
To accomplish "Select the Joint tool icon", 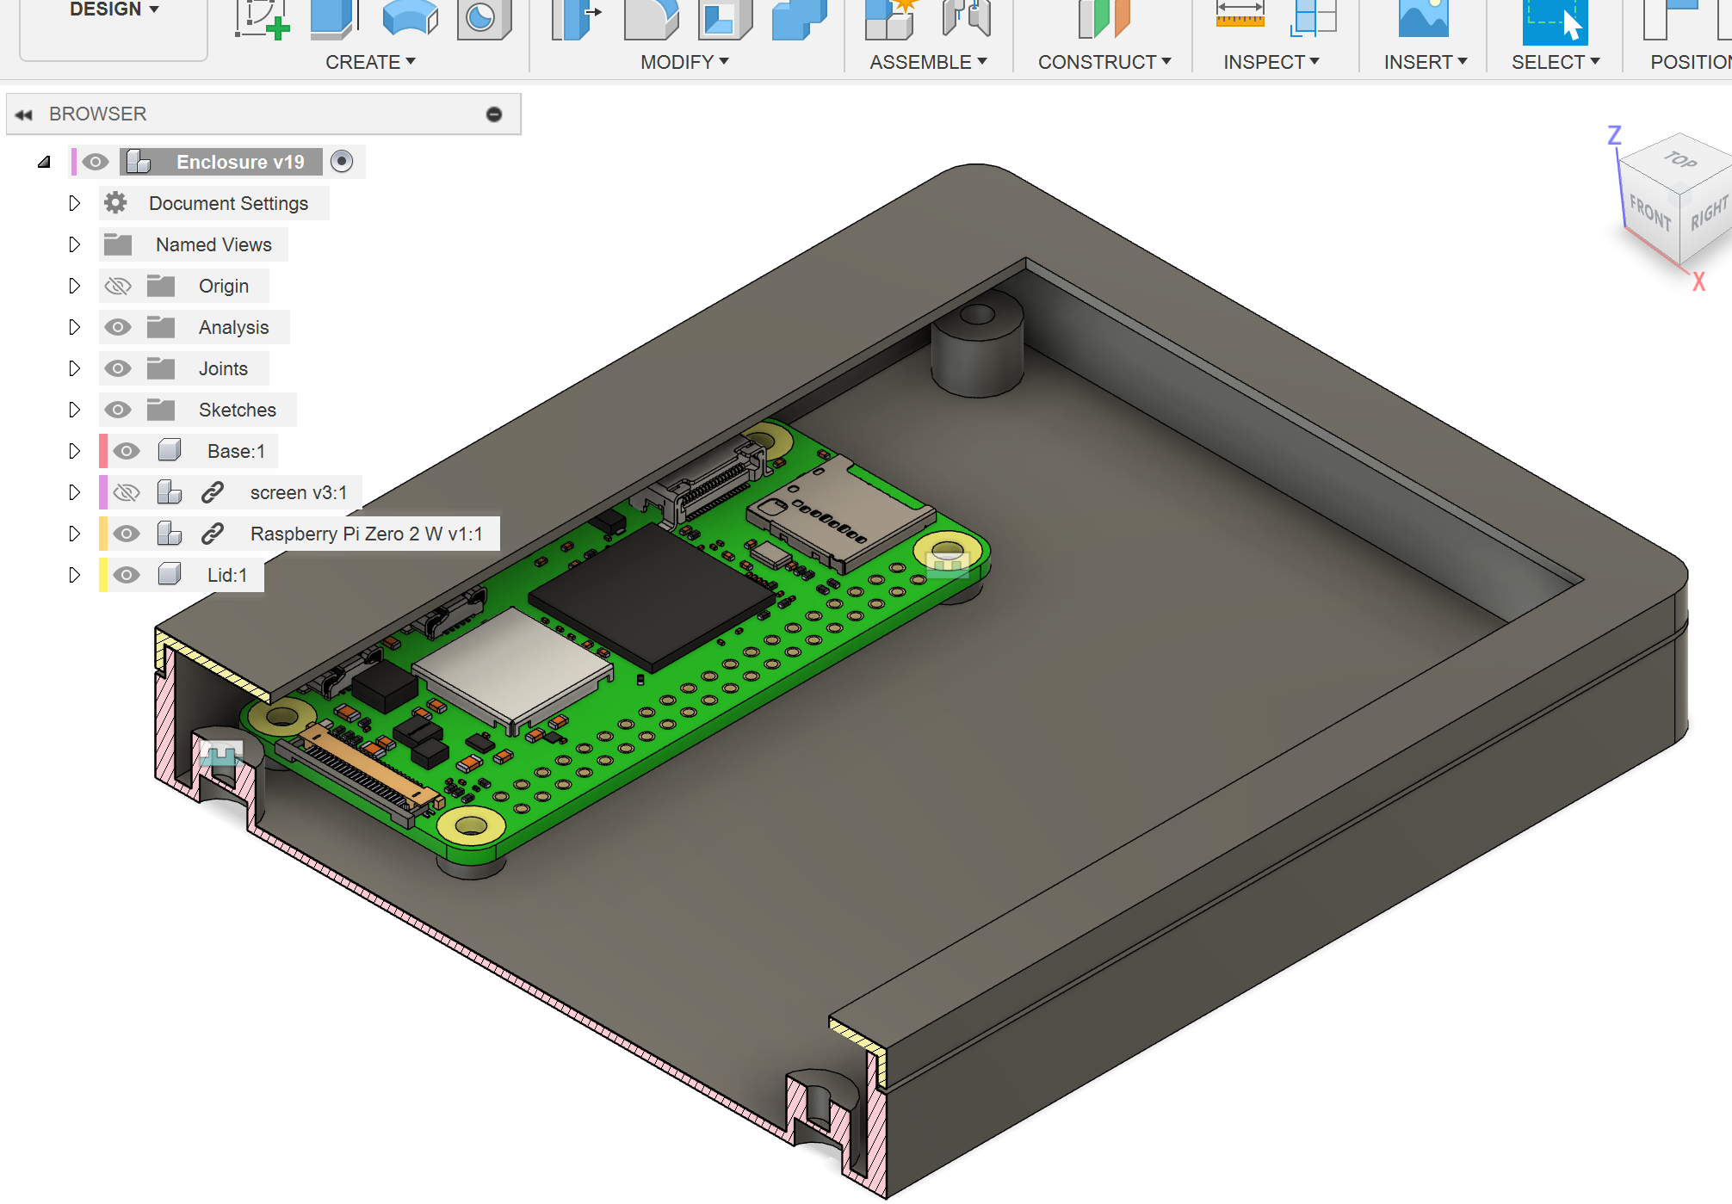I will (x=967, y=19).
